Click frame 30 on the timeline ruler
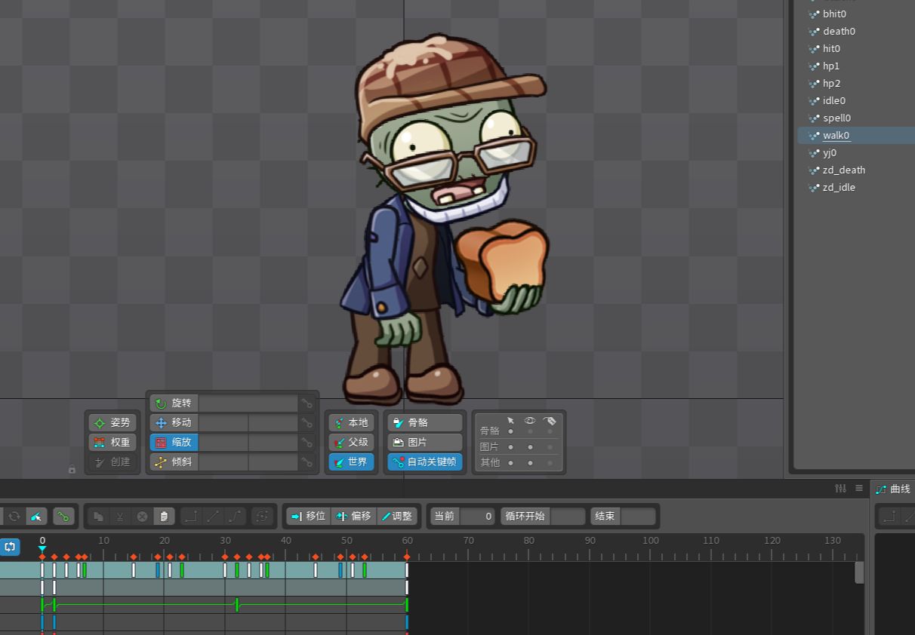 (225, 541)
